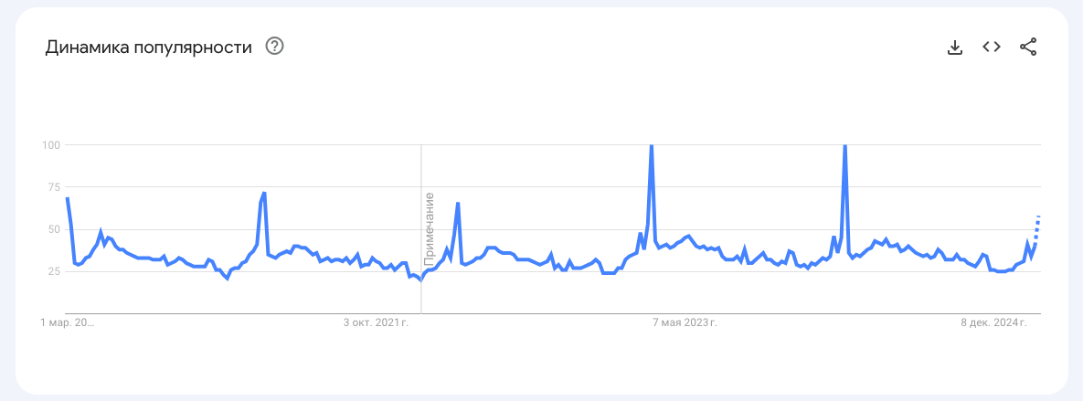Image resolution: width=1083 pixels, height=401 pixels.
Task: Open the help tooltip next to Динамика популярности
Action: (x=274, y=47)
